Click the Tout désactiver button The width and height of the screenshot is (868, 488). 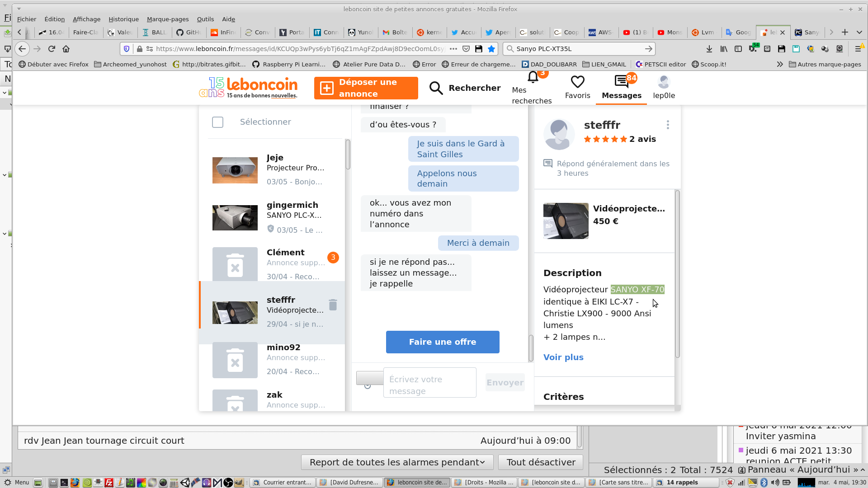point(540,462)
